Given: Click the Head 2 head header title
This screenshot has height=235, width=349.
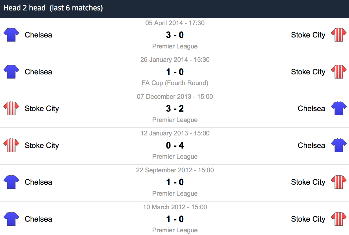Looking at the screenshot, I should (53, 8).
